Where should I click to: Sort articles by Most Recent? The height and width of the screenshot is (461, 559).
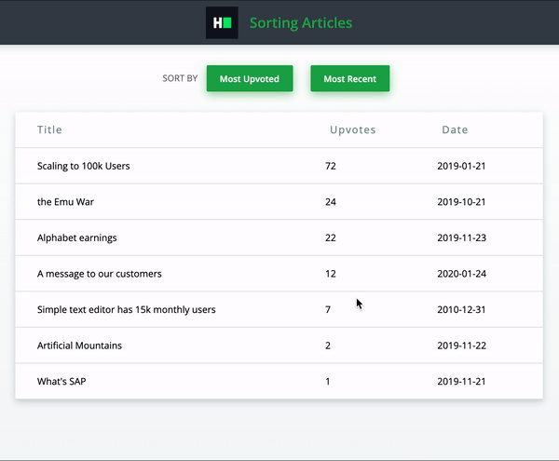tap(350, 78)
